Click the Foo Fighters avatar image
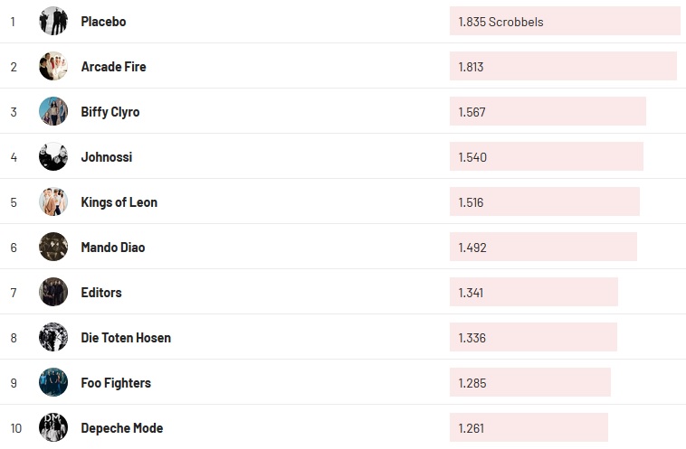This screenshot has width=686, height=449. (53, 382)
